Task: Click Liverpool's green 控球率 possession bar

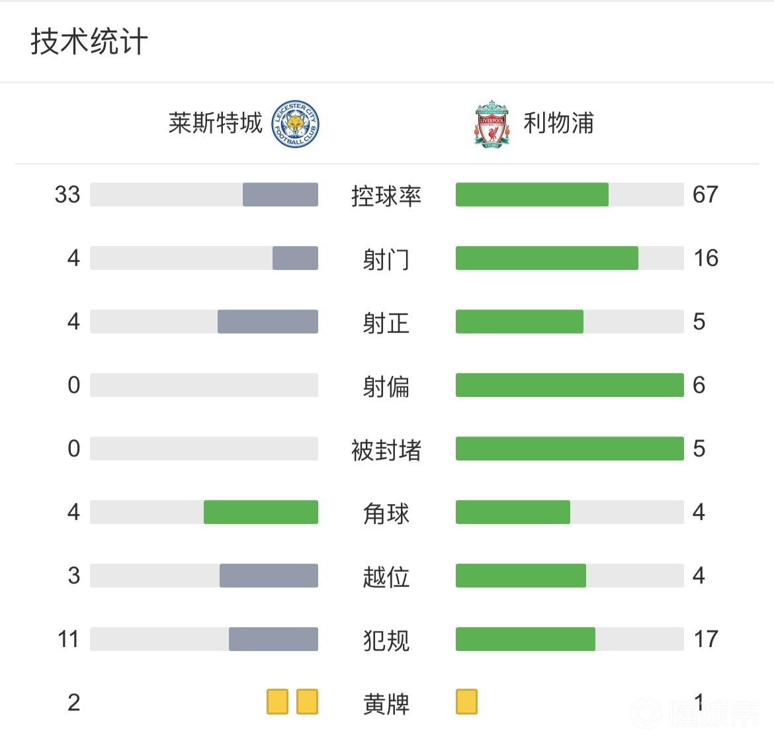Action: click(x=532, y=195)
